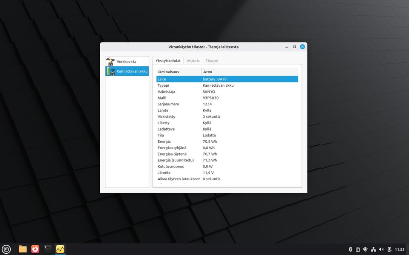Screen dimensions: 409x255
Task: Click the Kannettavan akku type value
Action: pyautogui.click(x=218, y=85)
